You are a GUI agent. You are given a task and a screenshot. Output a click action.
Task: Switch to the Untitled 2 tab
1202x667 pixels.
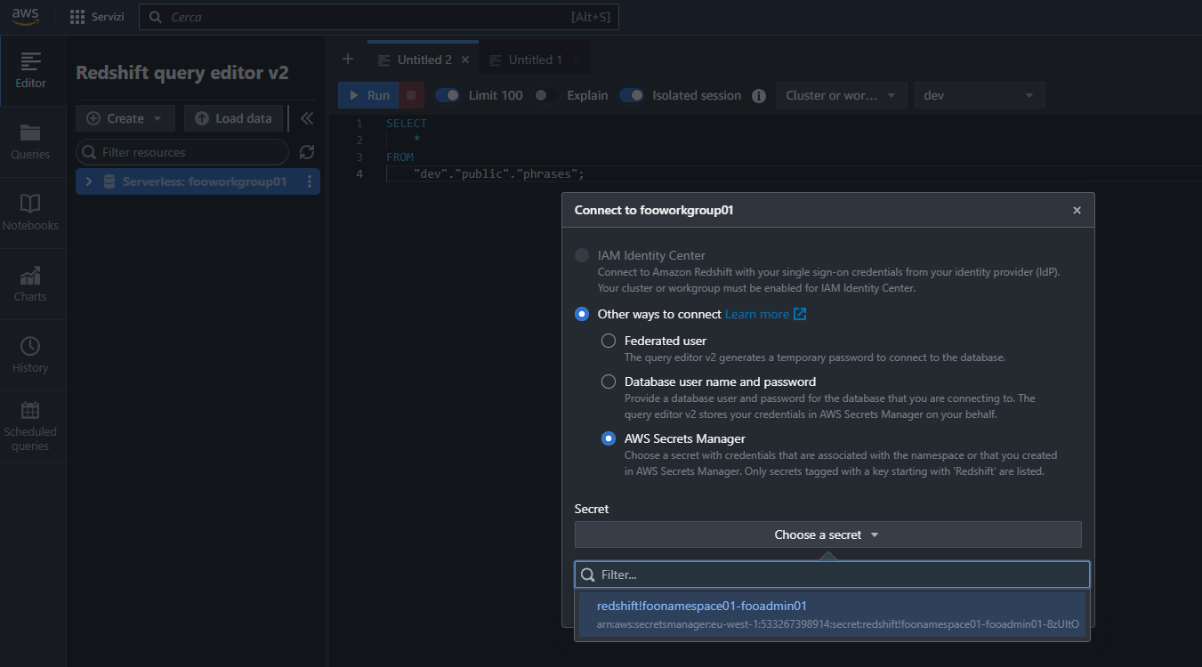click(424, 60)
